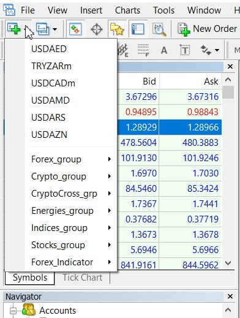Click the ask value 3.67316

click(x=203, y=97)
